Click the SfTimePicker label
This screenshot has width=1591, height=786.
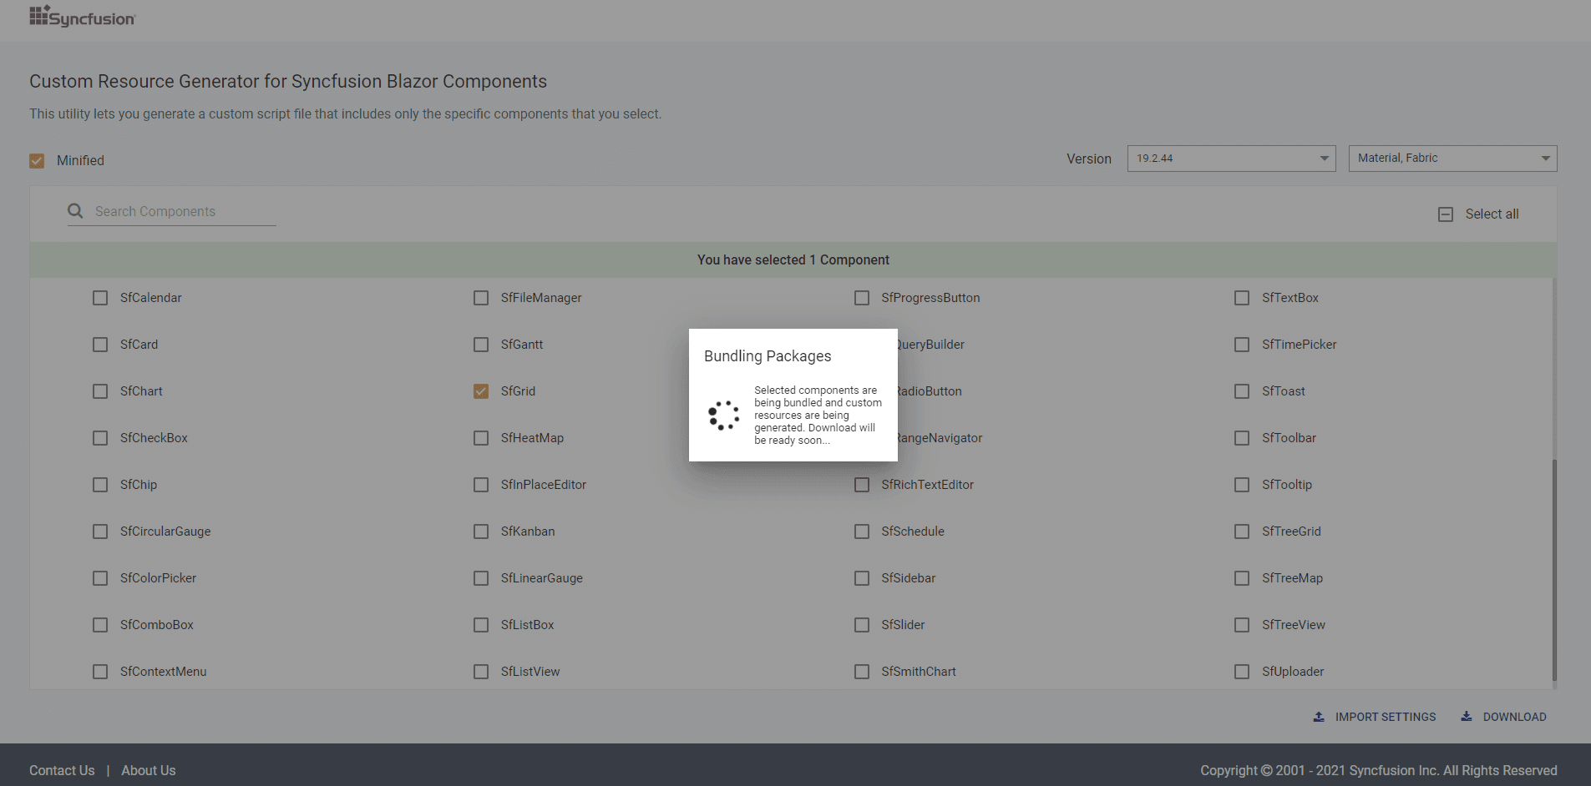pyautogui.click(x=1299, y=345)
